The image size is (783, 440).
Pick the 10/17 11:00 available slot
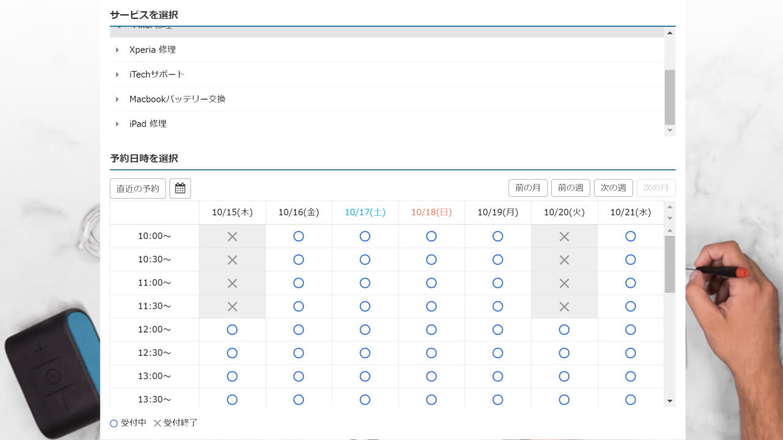[x=365, y=283]
